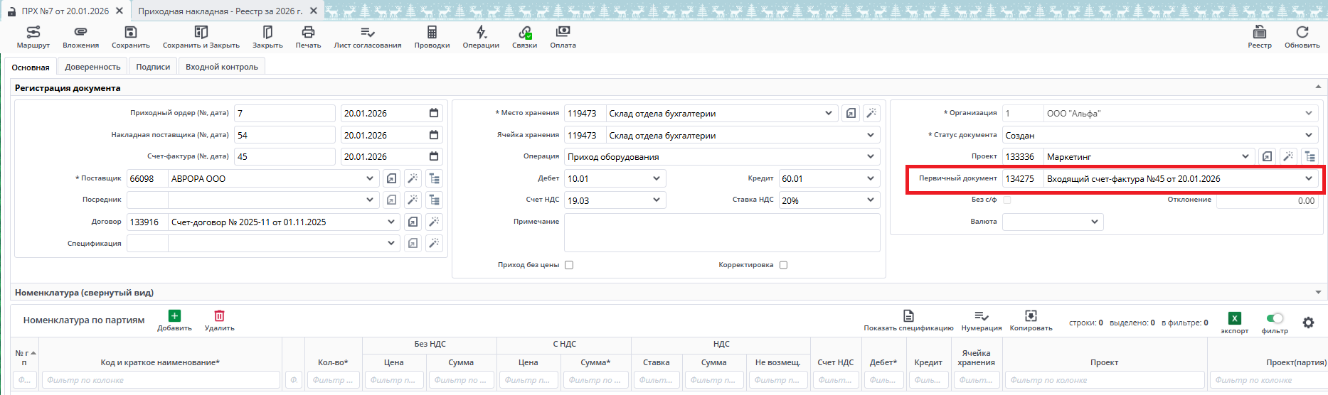Screen dimensions: 1328x395
Task: Check the Корректировка checkbox
Action: (x=783, y=265)
